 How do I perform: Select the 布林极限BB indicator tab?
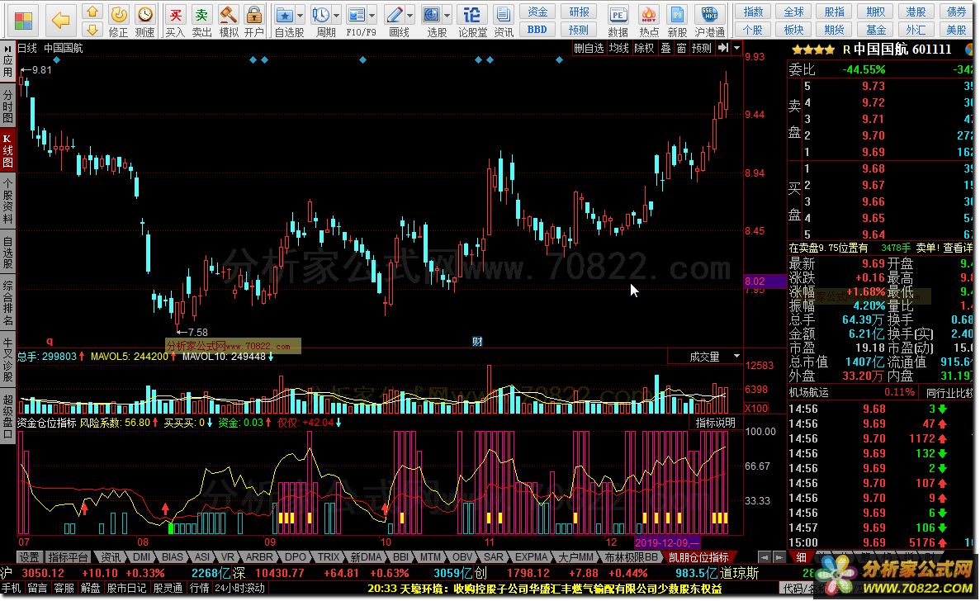click(x=631, y=556)
